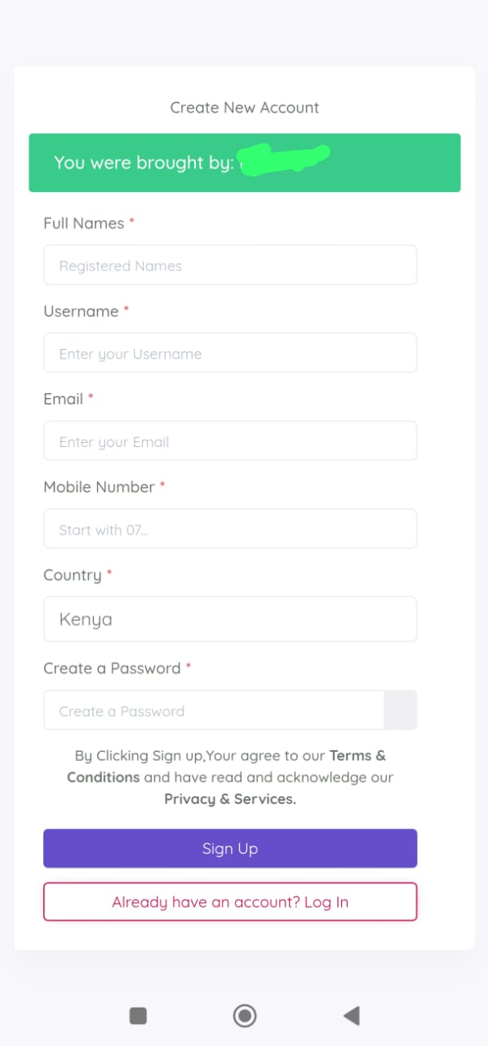Focus the Create a Password input field
This screenshot has width=488, height=1046.
click(214, 710)
